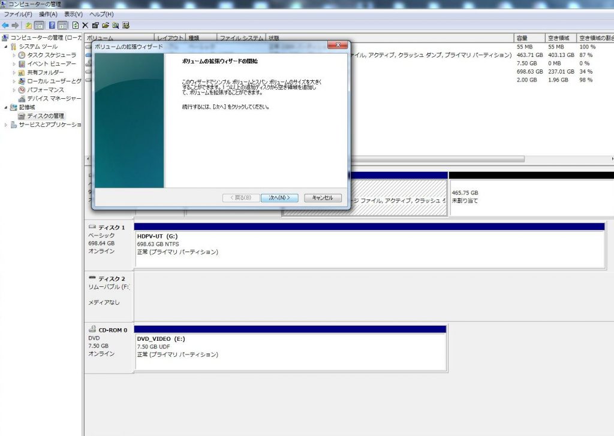Screen dimensions: 614x436
Task: Click the Refresh toolbar icon
Action: (76, 25)
